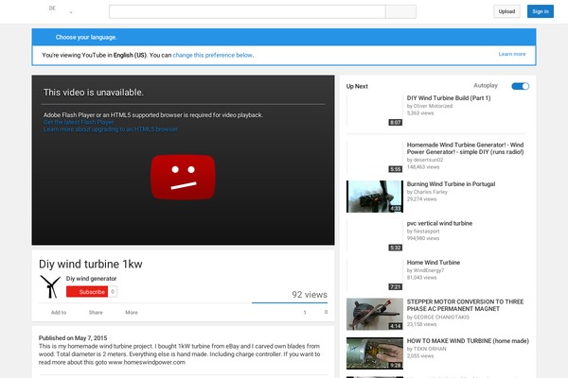This screenshot has height=378, width=568.
Task: Click the 'Published on May 7, 2015' text
Action: 73,338
